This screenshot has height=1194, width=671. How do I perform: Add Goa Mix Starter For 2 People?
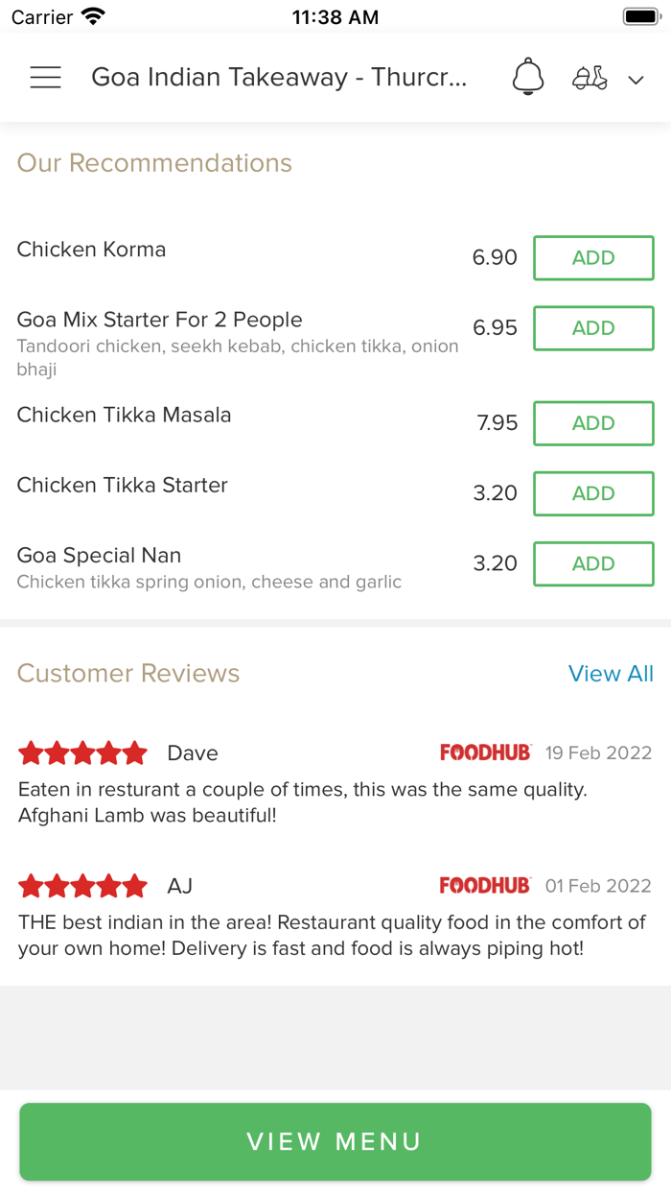tap(593, 327)
